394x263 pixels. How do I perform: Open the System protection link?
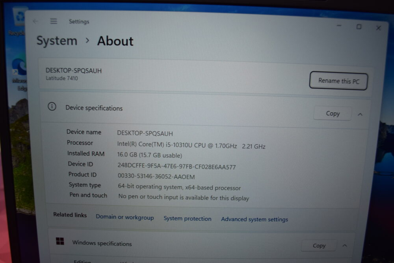coord(188,218)
